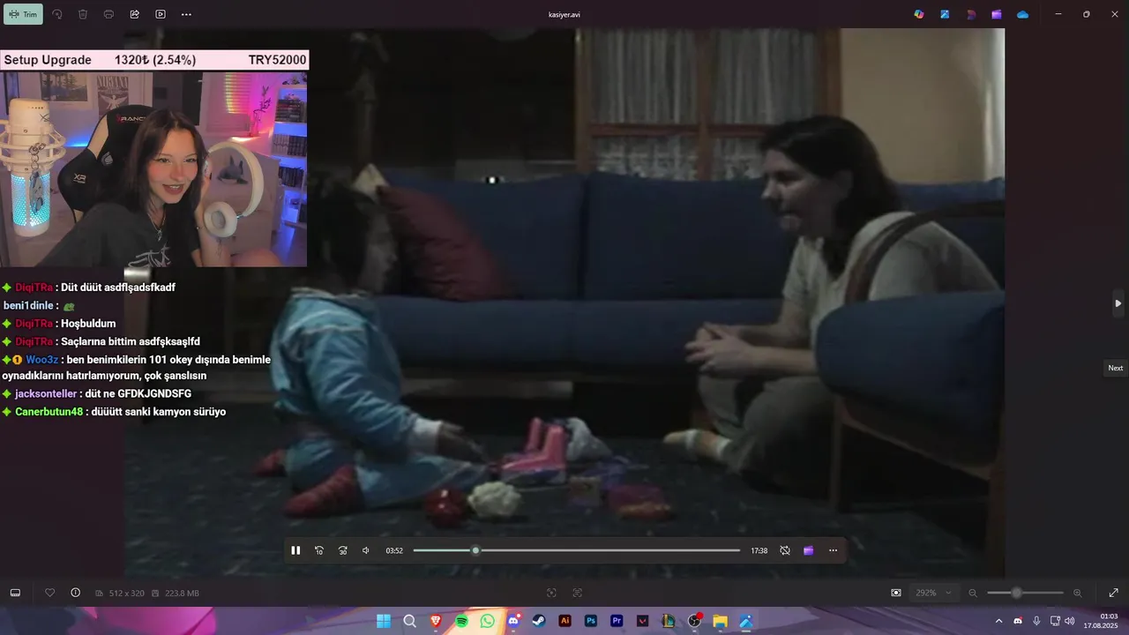Screen dimensions: 1129x635
Task: Click the Trim button
Action: [x=23, y=14]
